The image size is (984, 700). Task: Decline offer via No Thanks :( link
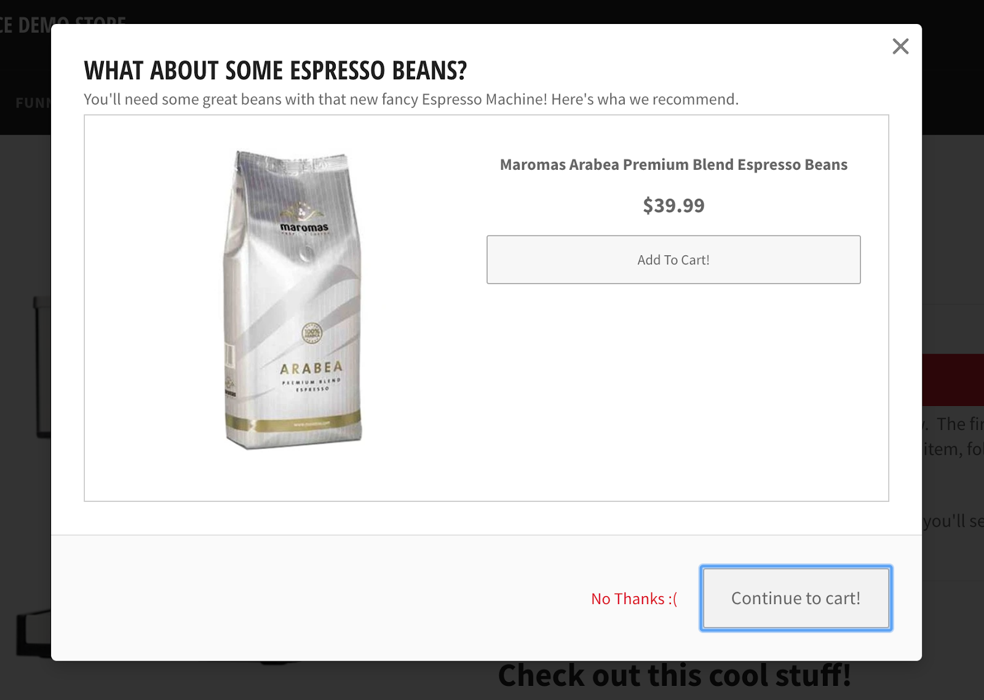[x=634, y=599]
